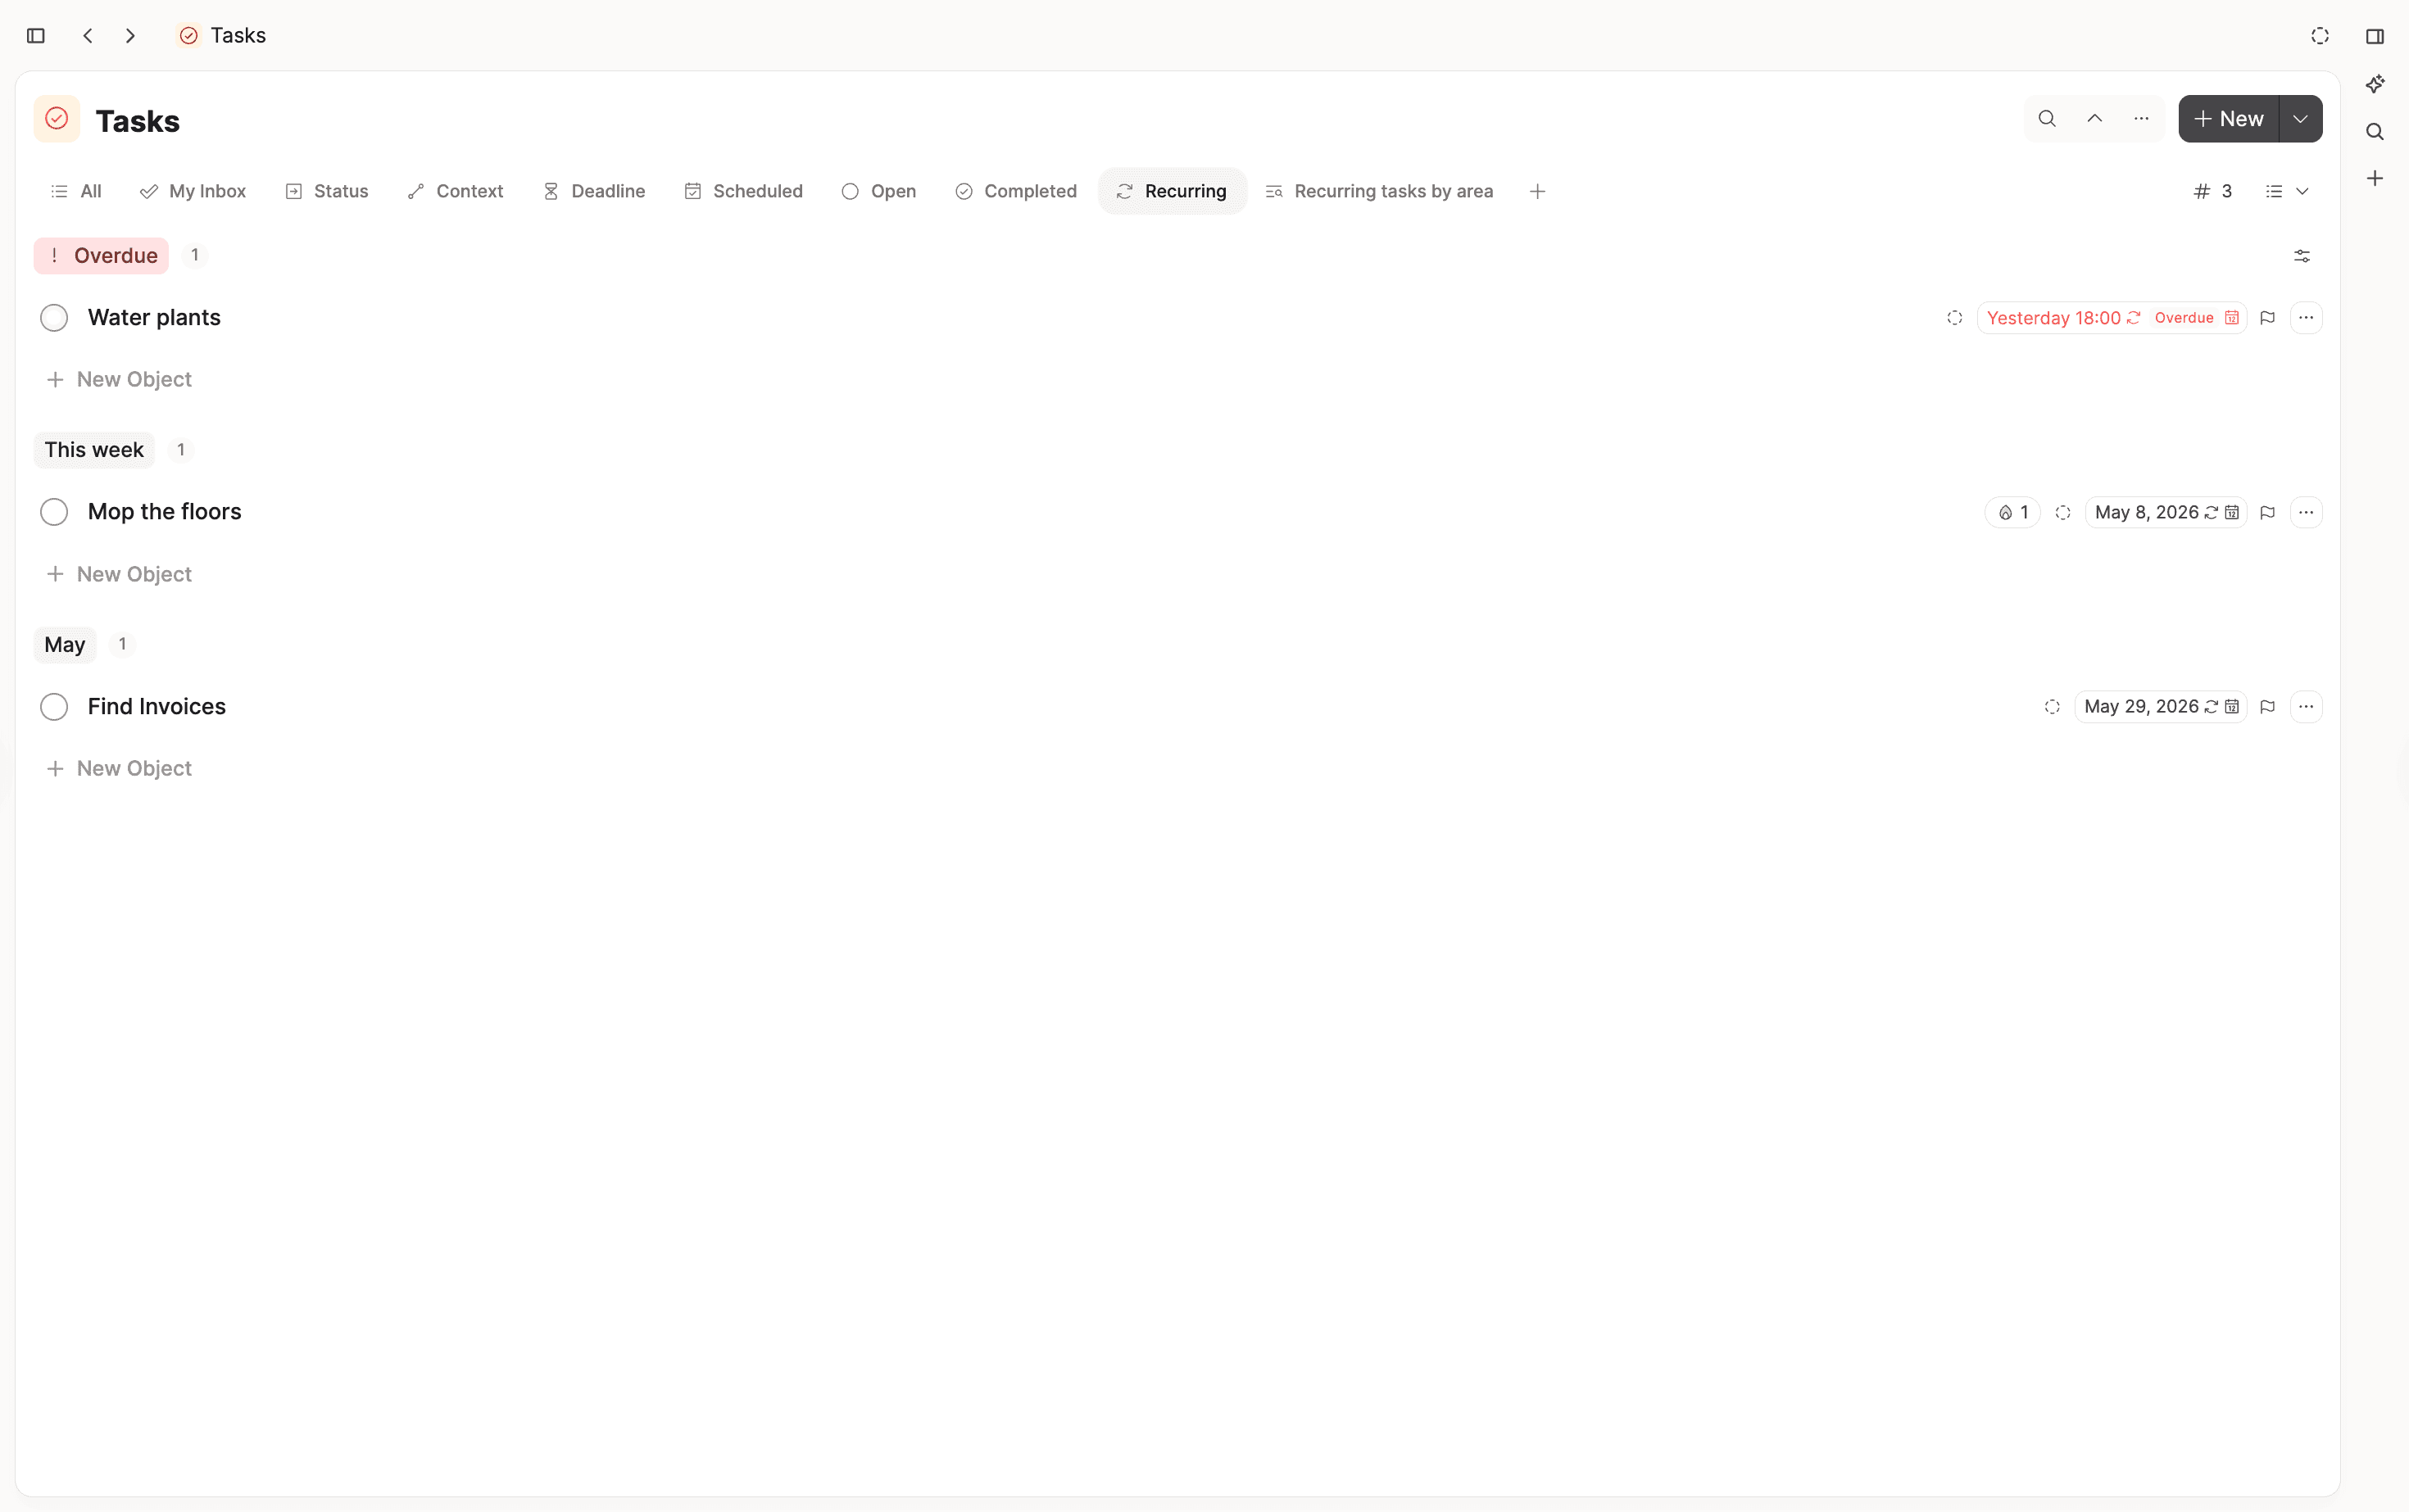Open Recurring tasks by area tab

[x=1380, y=191]
